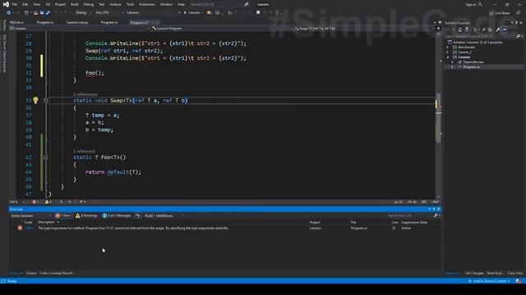Click the error code link in the error row
The image size is (526, 295).
30,228
